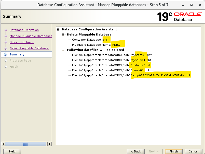The height and width of the screenshot is (154, 205).
Task: Select the Delete Pluggable Database heading text
Action: 89,34
